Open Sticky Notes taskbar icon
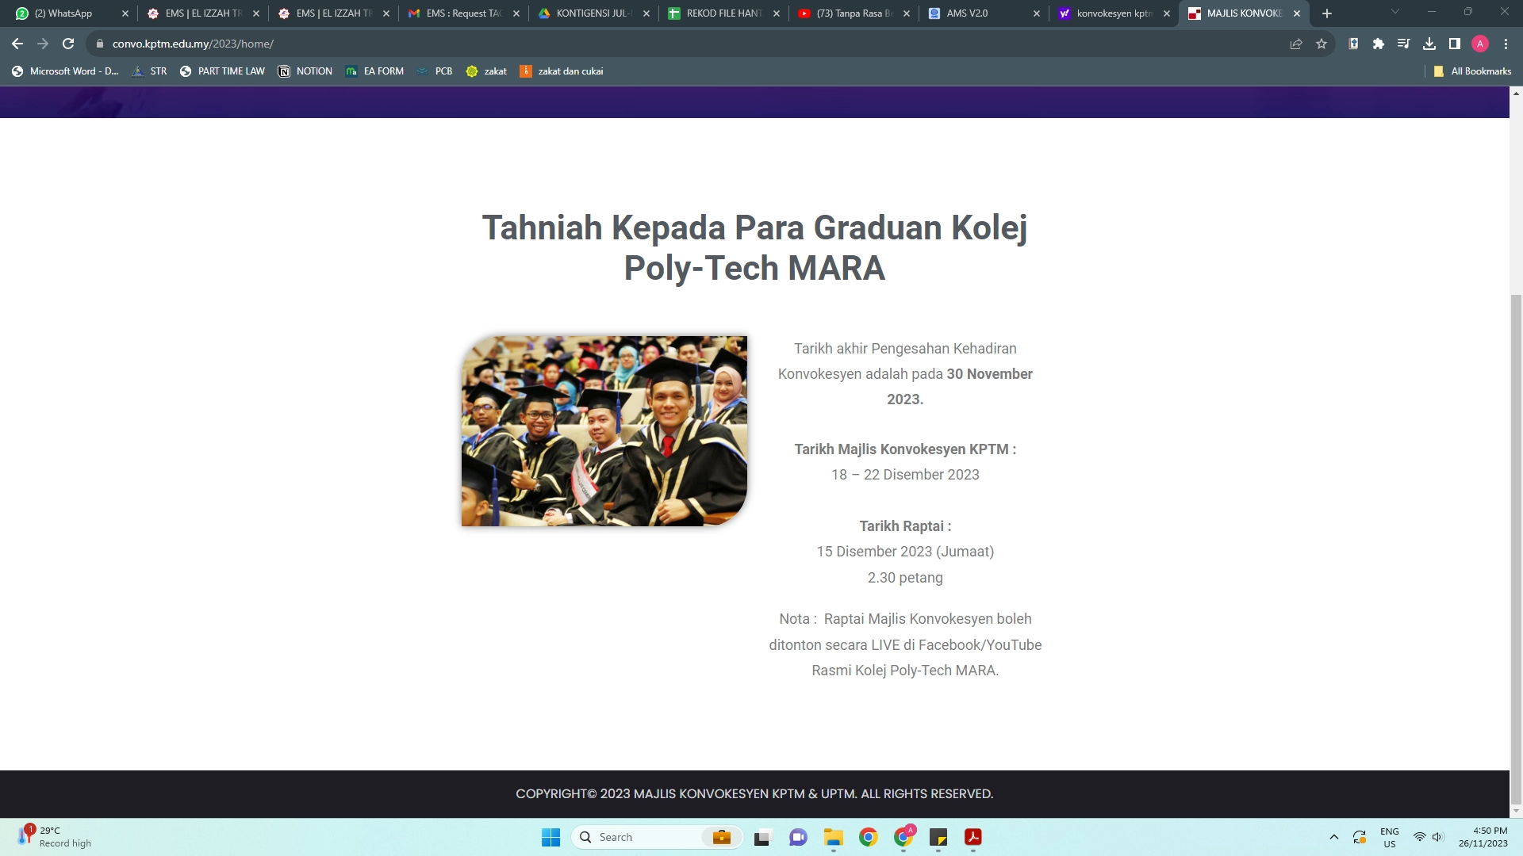The height and width of the screenshot is (856, 1523). (x=938, y=837)
